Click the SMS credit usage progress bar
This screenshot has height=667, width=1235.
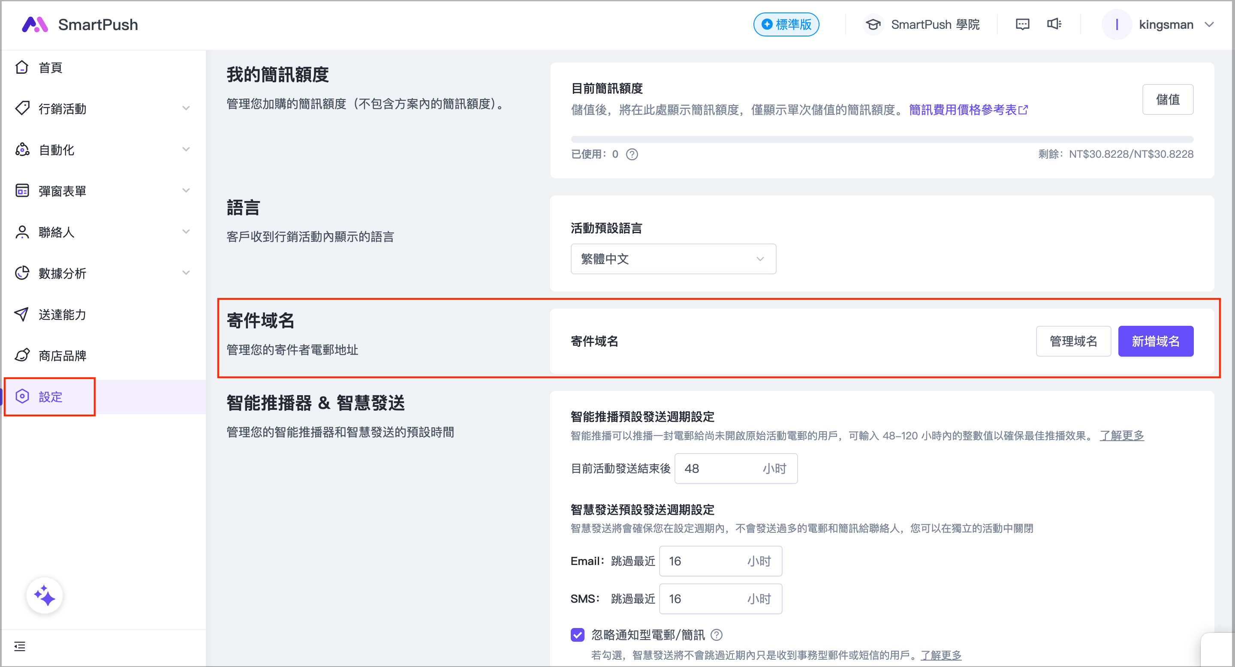tap(882, 139)
